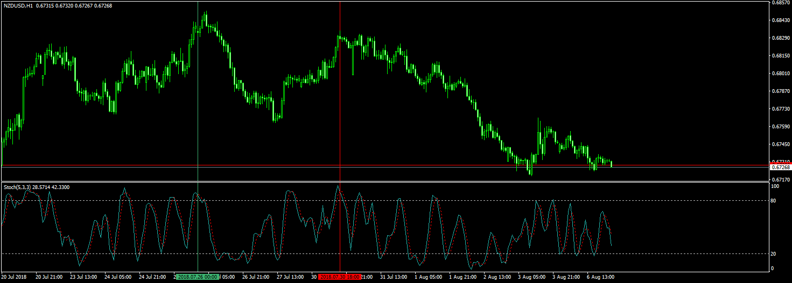Select the current price tag 0.67268

(x=781, y=167)
